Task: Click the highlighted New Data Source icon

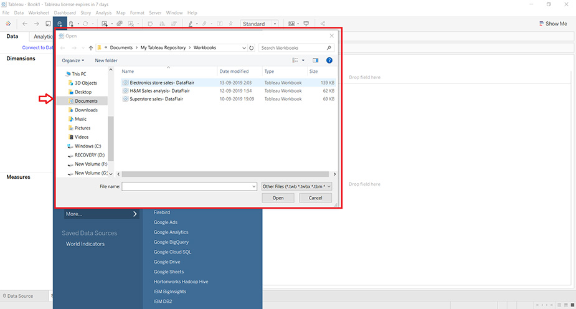Action: (x=60, y=24)
